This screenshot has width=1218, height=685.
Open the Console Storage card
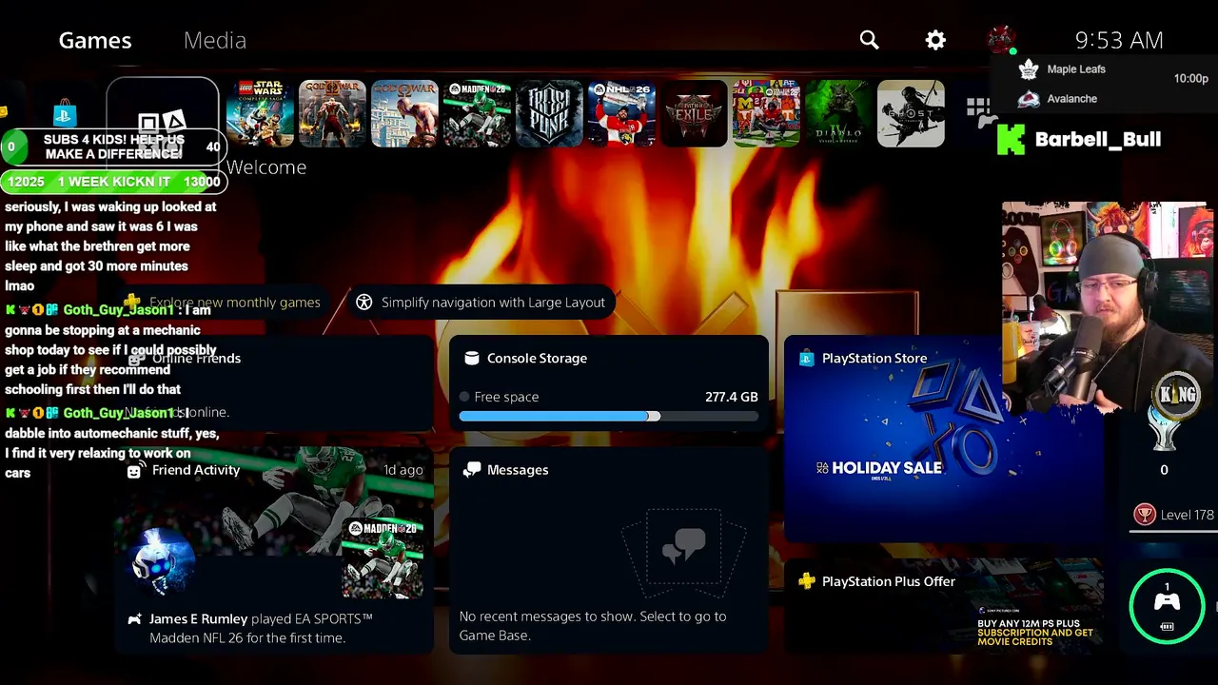pyautogui.click(x=609, y=382)
